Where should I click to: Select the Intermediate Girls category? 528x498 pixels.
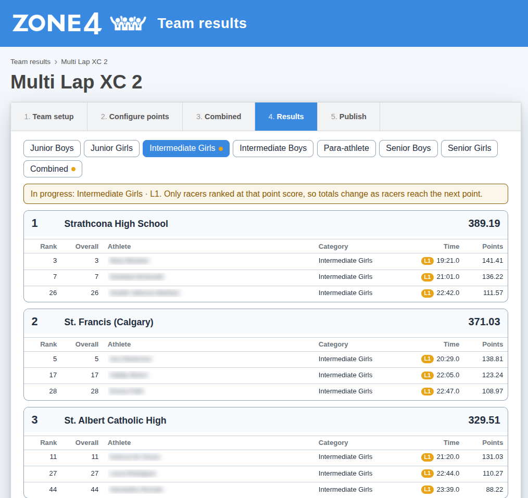coord(186,148)
